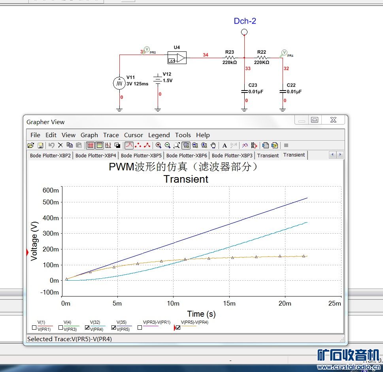Screen dimensions: 383x372
Task: Enable the V(4) V(PR3) trace checkbox
Action: (61, 328)
